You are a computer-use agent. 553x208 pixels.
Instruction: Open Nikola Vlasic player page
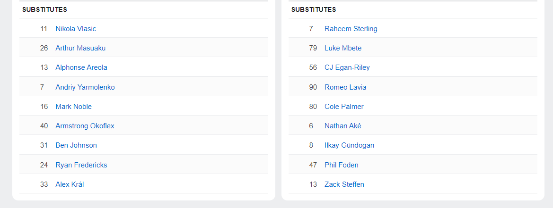tap(76, 29)
